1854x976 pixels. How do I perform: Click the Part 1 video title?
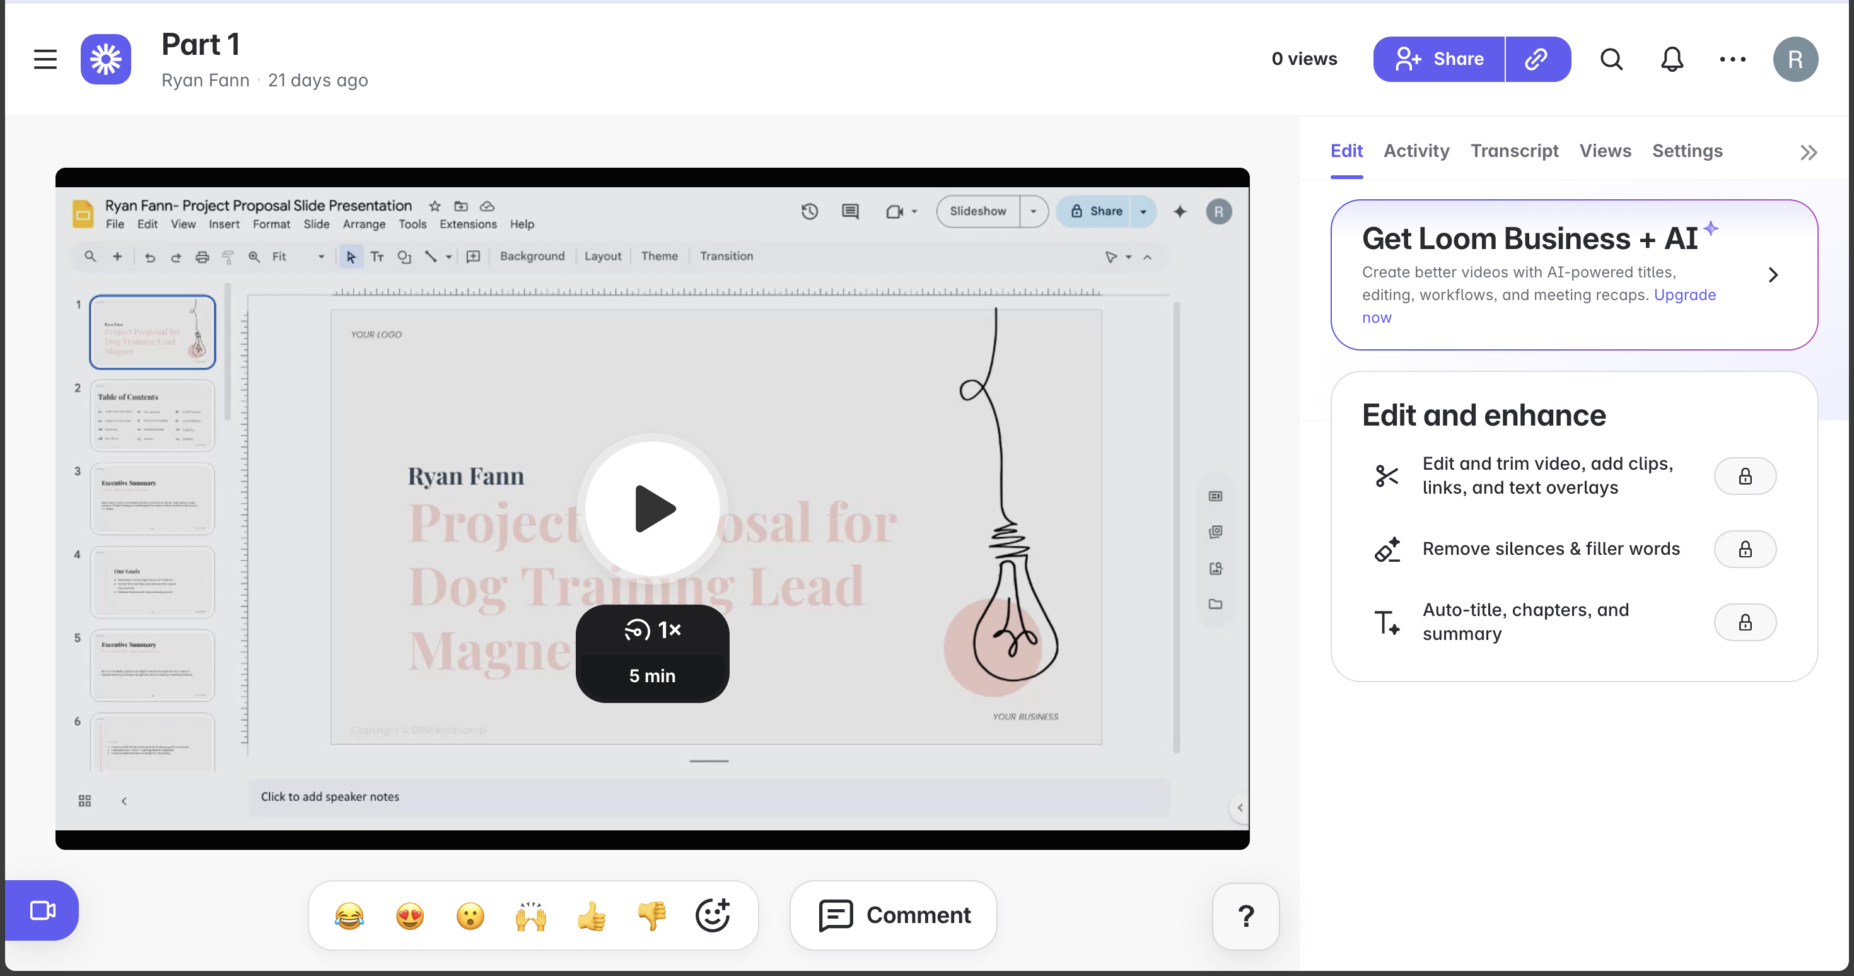click(x=200, y=45)
